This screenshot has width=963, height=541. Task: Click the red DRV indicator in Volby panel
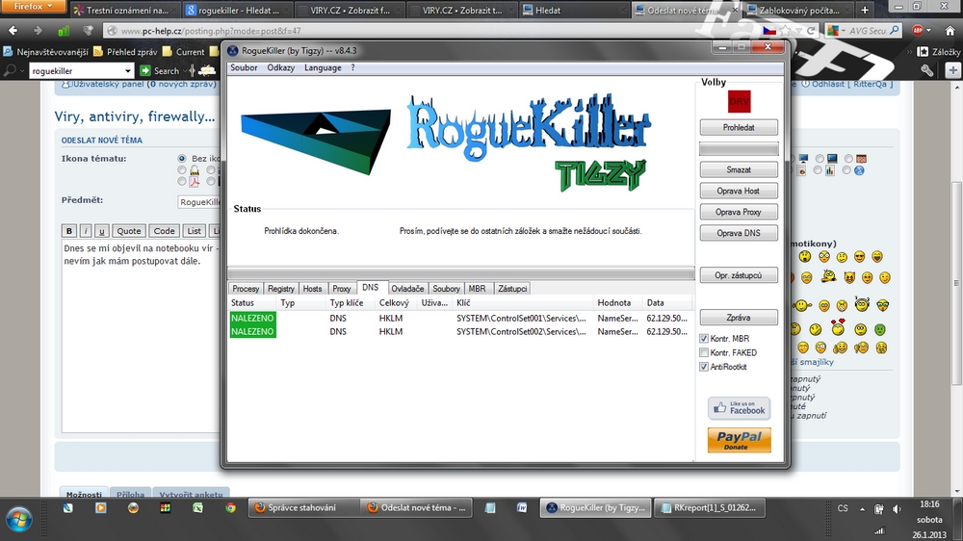coord(739,101)
